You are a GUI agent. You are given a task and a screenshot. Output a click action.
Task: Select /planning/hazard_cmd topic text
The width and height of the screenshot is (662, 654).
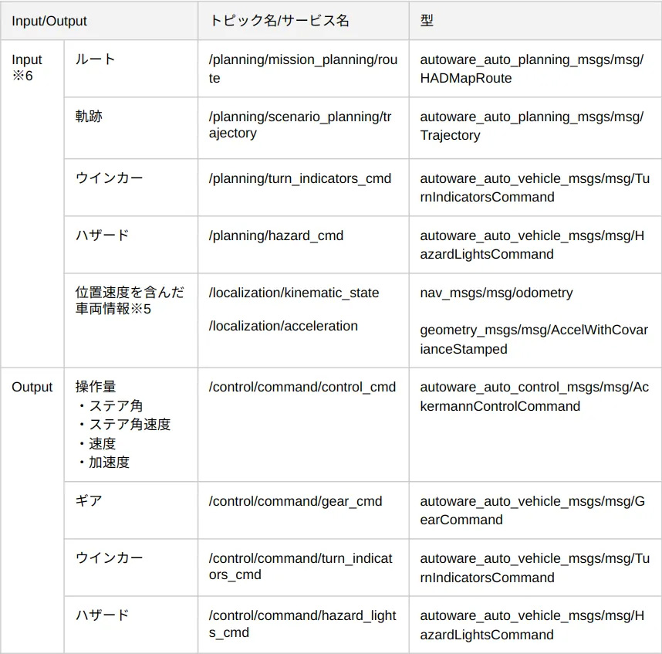click(x=276, y=236)
